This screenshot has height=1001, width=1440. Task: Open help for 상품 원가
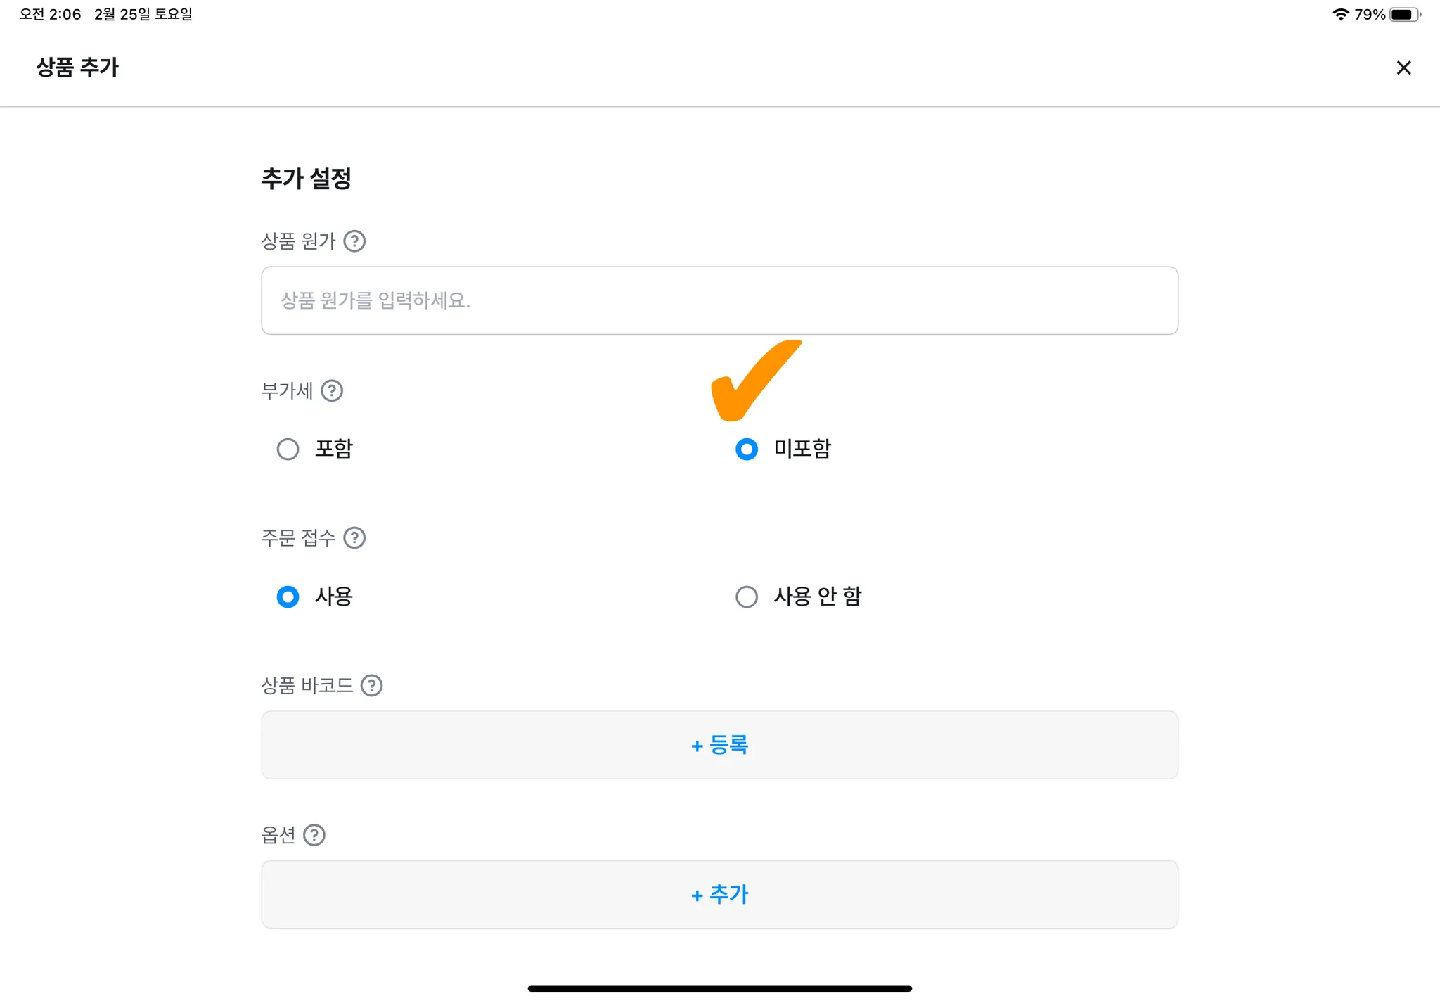pos(354,241)
